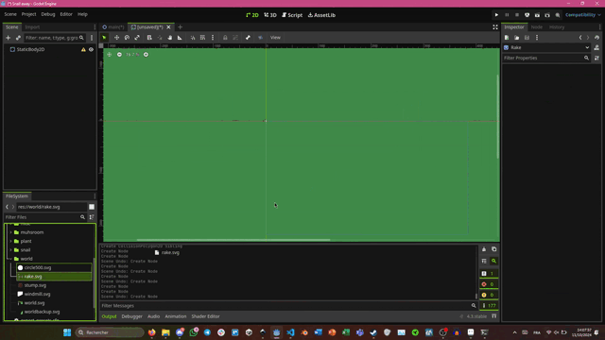
Task: Show StaticBody2D configuration warning
Action: (x=83, y=49)
